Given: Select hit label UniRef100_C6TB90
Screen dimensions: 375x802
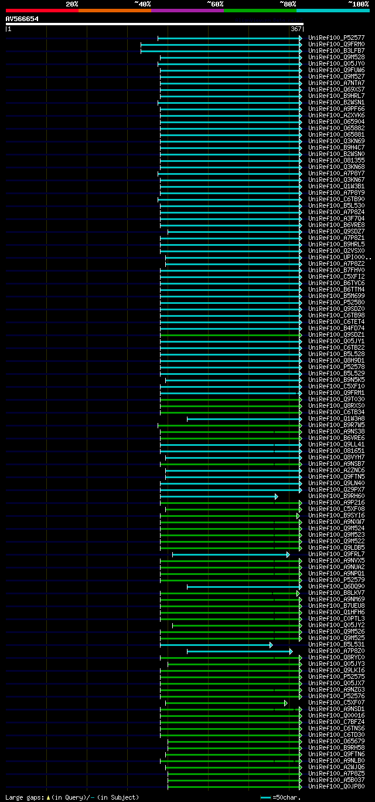Looking at the screenshot, I should click(336, 199).
